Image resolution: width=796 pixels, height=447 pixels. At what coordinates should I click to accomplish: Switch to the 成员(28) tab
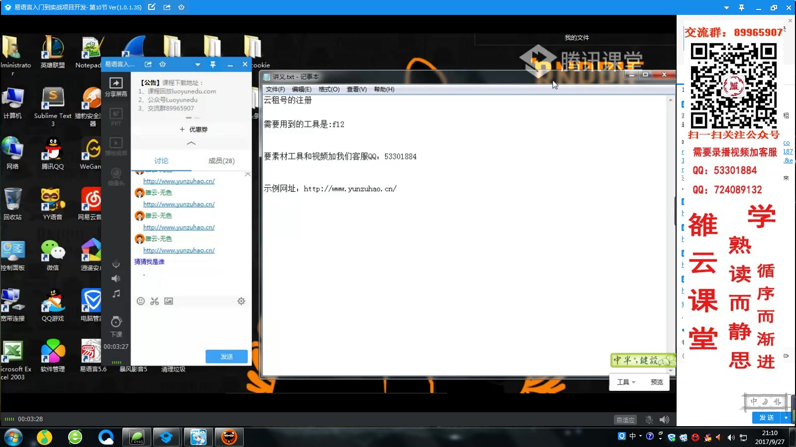pos(221,161)
